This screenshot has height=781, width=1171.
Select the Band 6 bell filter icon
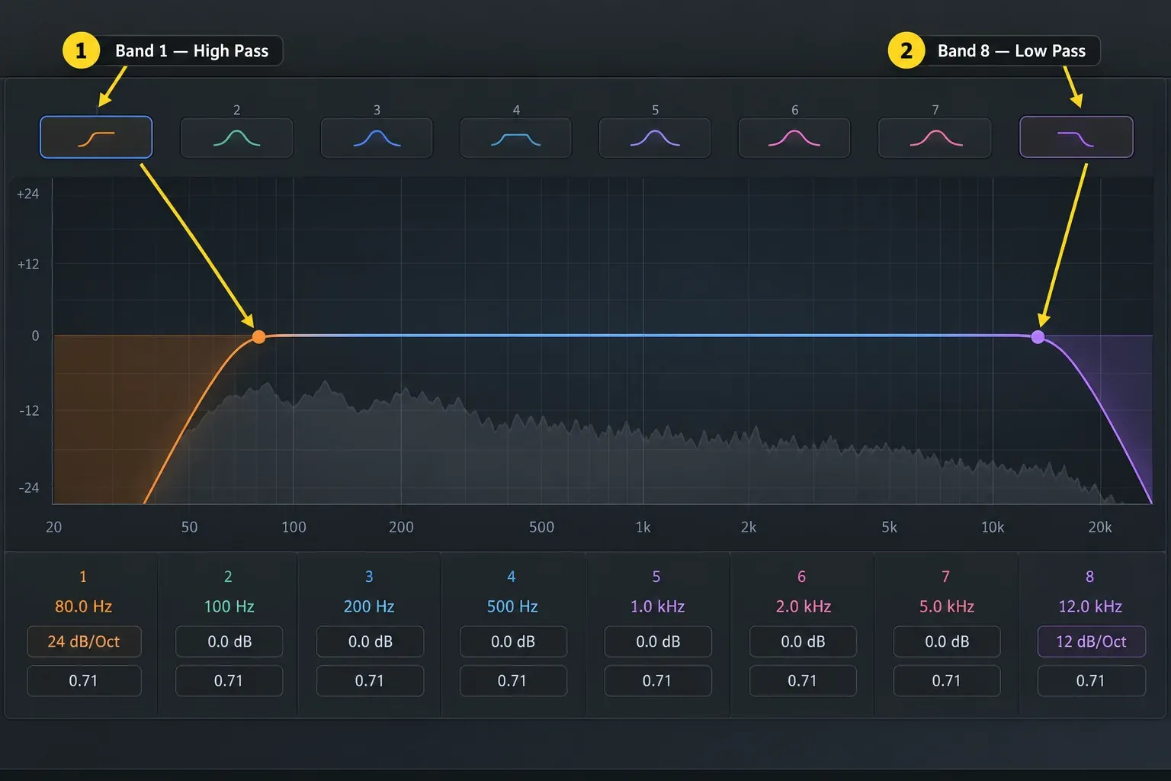pos(794,138)
